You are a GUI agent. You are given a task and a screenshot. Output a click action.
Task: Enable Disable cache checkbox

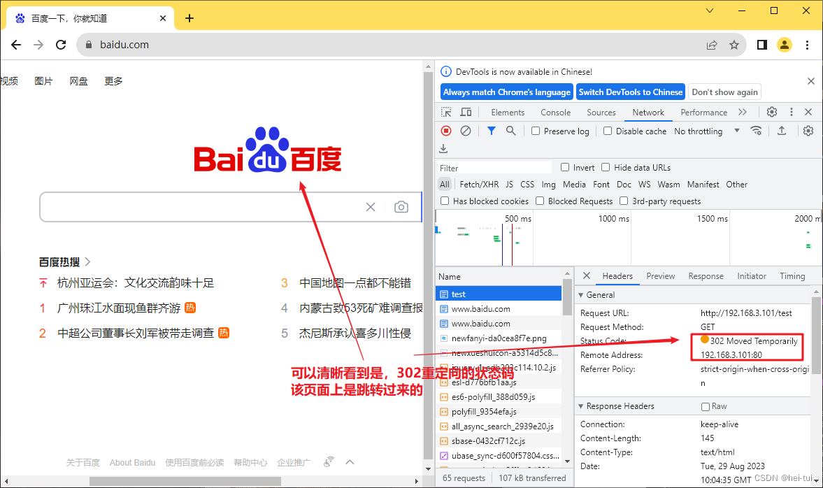(x=607, y=131)
